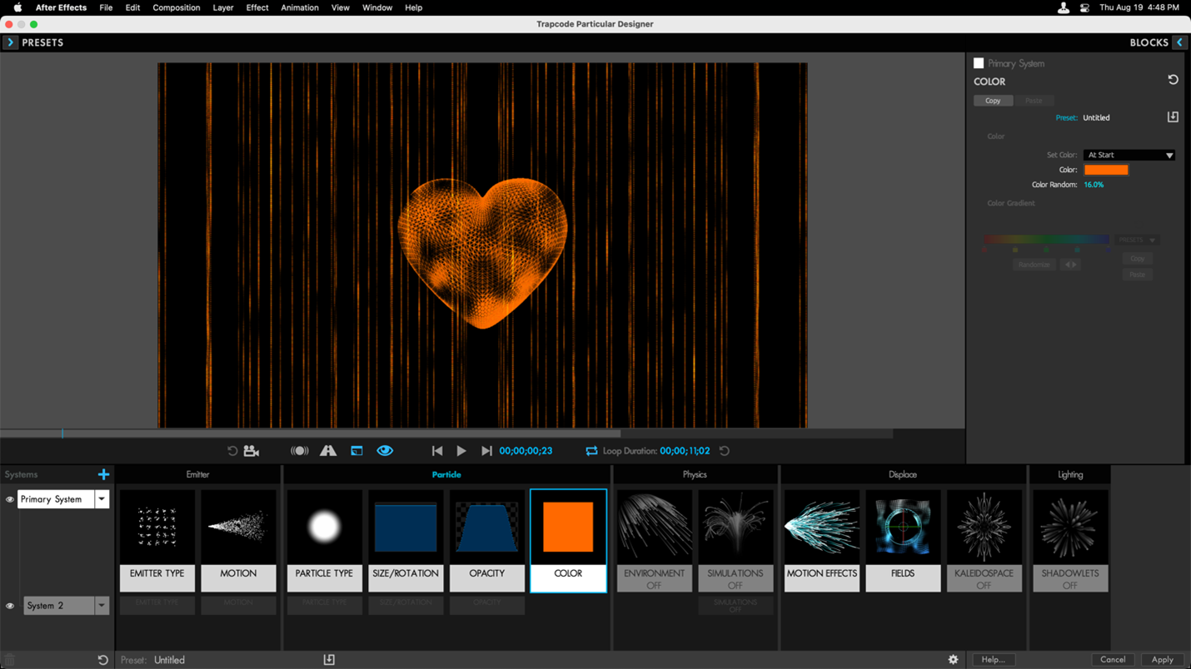Open settings via the gear icon
The image size is (1191, 669).
click(953, 660)
